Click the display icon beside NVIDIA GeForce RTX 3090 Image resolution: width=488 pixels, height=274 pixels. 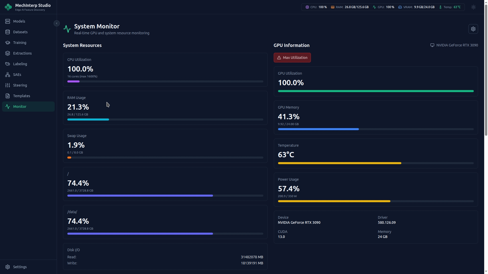[x=432, y=45]
